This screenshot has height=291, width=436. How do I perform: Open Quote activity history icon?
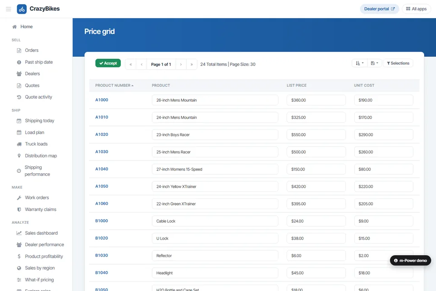[x=19, y=97]
